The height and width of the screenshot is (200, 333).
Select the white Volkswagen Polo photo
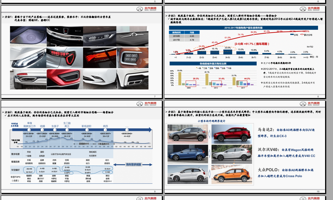188,174
